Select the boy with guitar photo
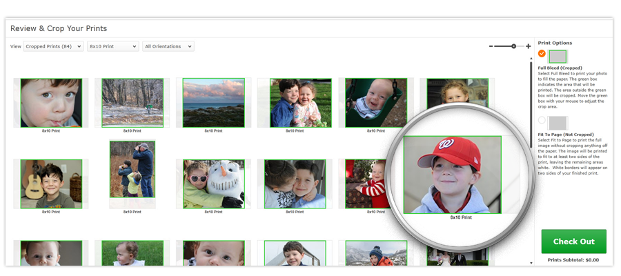This screenshot has width=621, height=276. pos(51,184)
